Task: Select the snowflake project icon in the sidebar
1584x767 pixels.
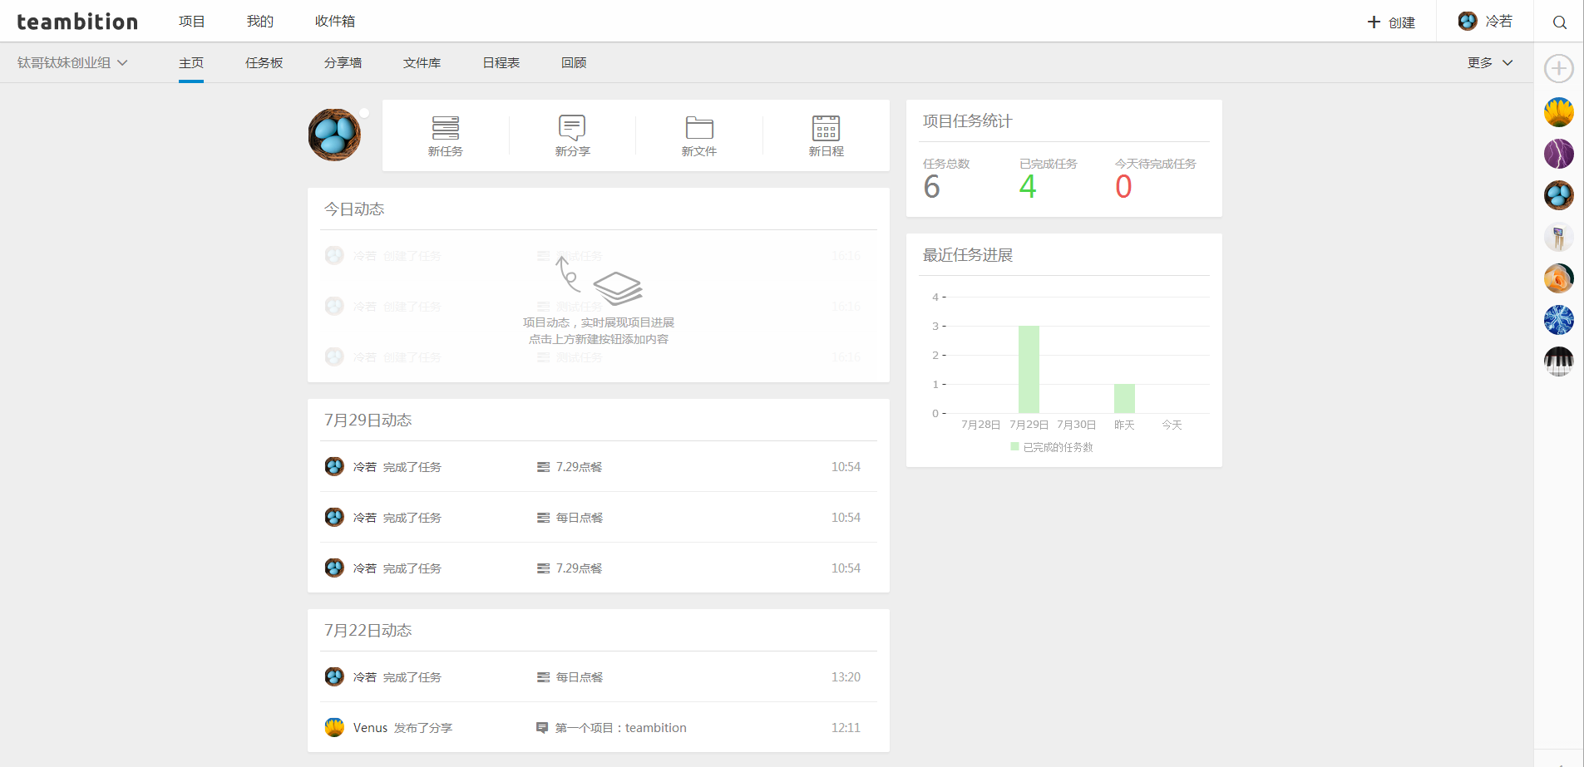Action: click(x=1559, y=320)
